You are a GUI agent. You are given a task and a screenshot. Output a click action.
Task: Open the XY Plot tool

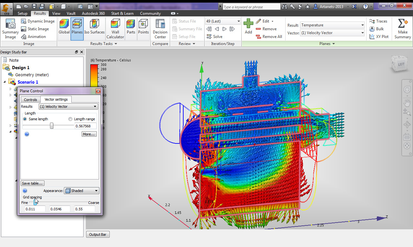pyautogui.click(x=379, y=37)
